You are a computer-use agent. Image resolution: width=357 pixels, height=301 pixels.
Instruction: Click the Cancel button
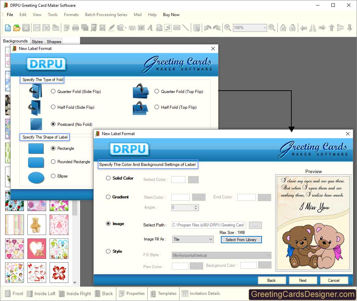334,280
